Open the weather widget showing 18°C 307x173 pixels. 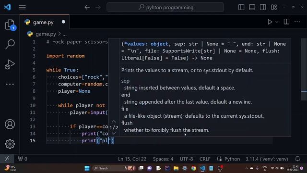tap(10, 168)
